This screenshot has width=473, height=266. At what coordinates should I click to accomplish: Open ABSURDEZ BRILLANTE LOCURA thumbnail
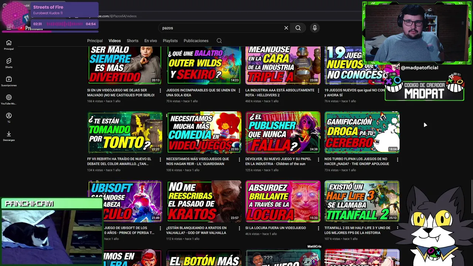283,201
